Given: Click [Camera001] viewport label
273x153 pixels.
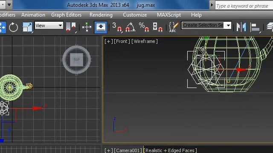Looking at the screenshot, I should (128, 150).
